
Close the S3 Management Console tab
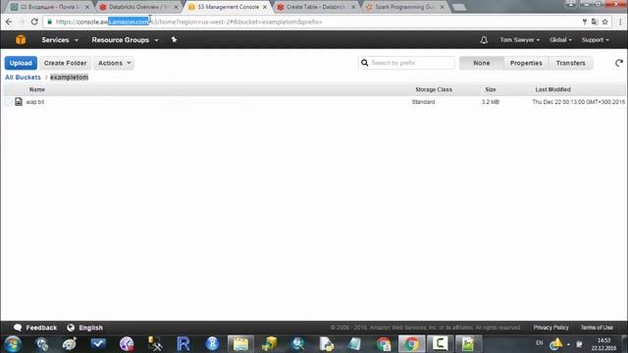click(265, 7)
